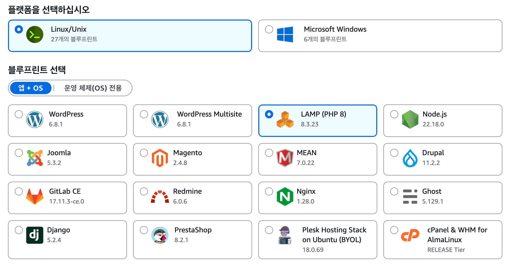This screenshot has width=516, height=264.
Task: Click the MEAN version 7.0.22 text
Action: click(306, 163)
